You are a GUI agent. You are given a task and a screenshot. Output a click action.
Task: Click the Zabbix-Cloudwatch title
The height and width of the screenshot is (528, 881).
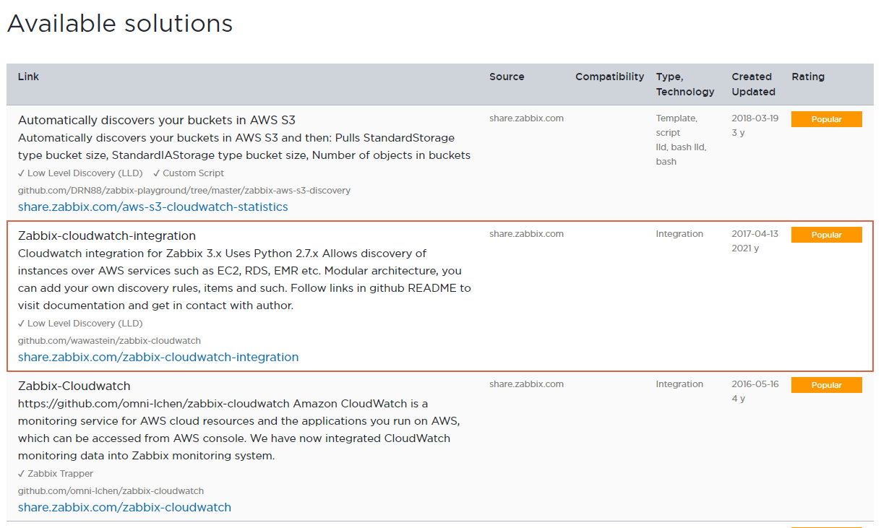74,386
